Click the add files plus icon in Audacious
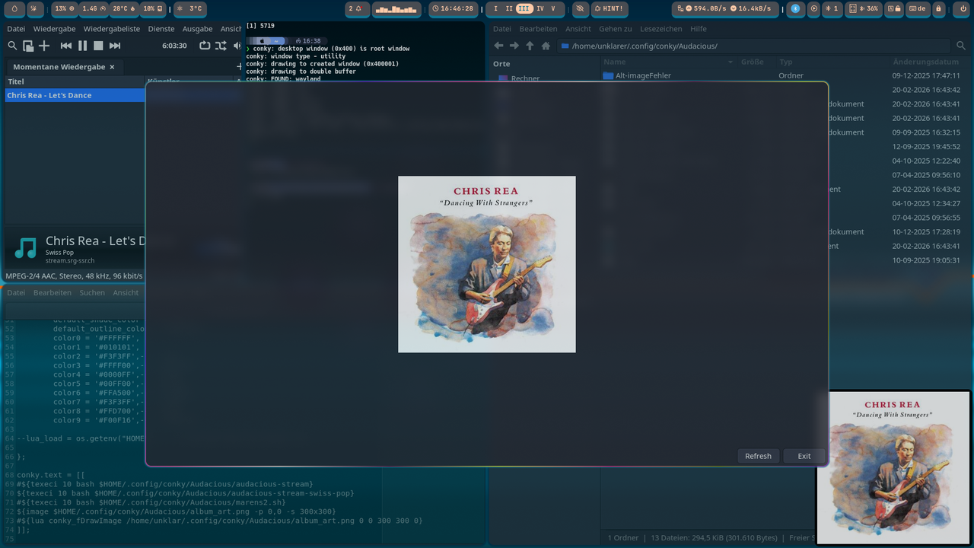The width and height of the screenshot is (974, 548). pos(43,46)
